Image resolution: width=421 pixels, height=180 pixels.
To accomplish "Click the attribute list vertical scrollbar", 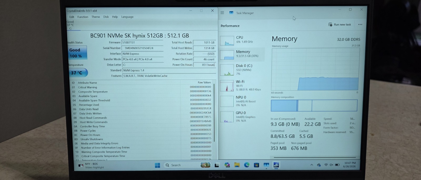I will [x=215, y=113].
